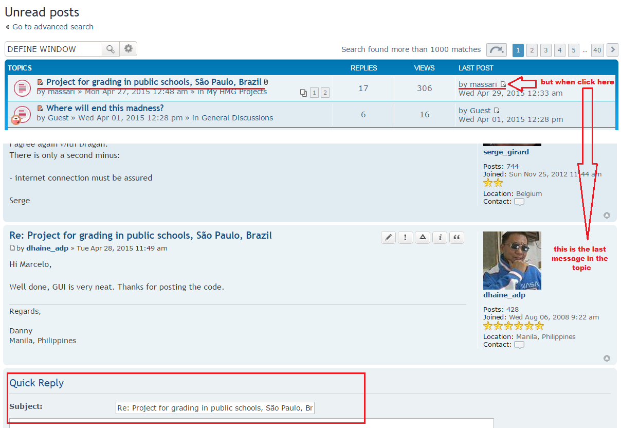Click the warn user triangle icon
This screenshot has height=428, width=621.
click(x=422, y=237)
